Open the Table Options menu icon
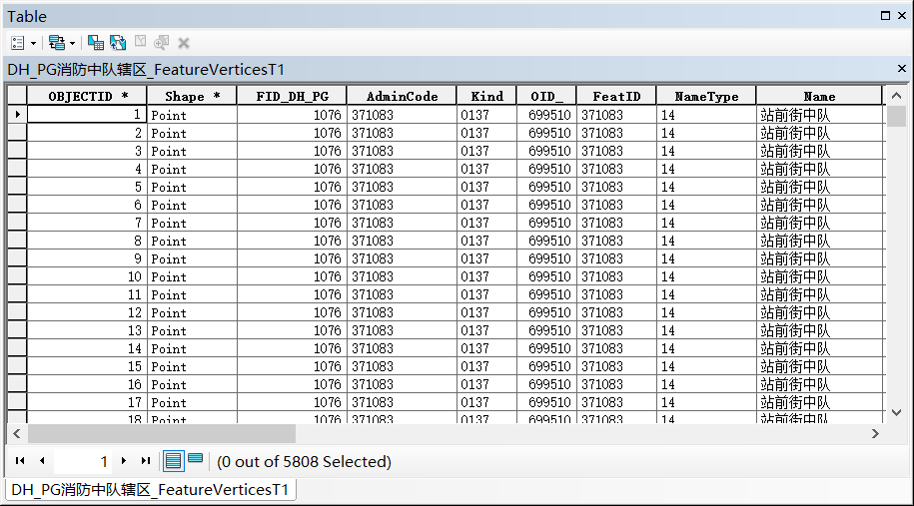 (18, 43)
